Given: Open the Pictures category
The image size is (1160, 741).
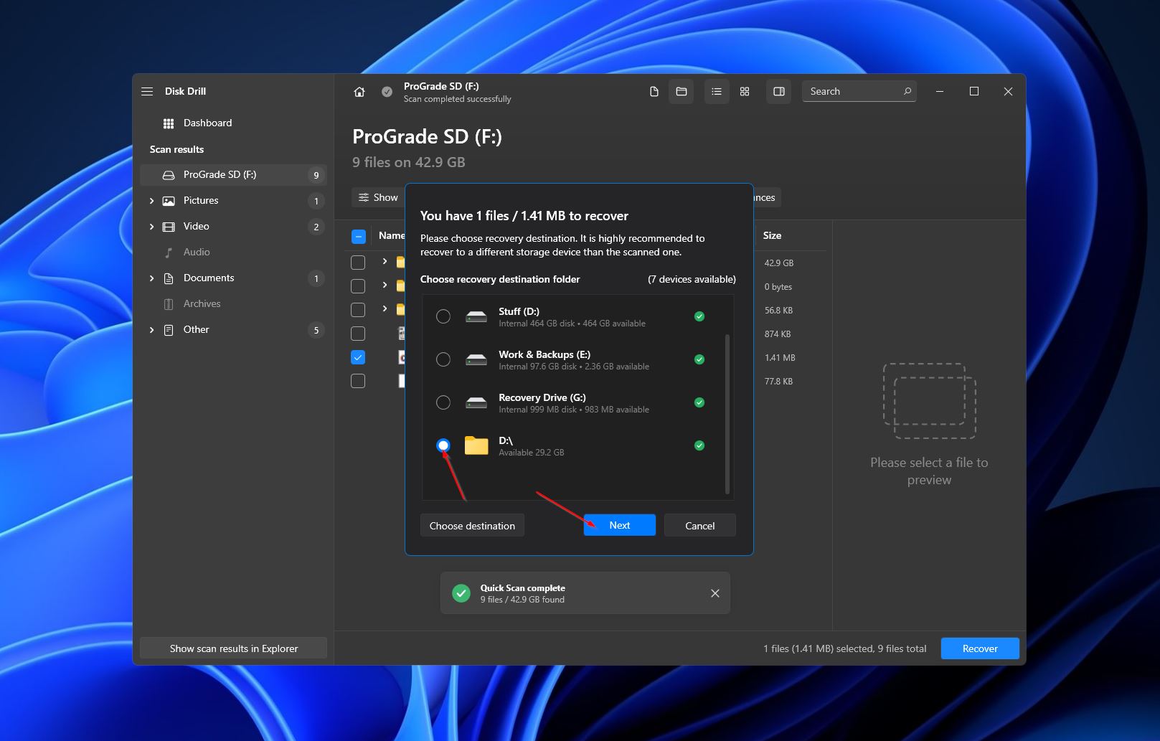Looking at the screenshot, I should tap(233, 200).
